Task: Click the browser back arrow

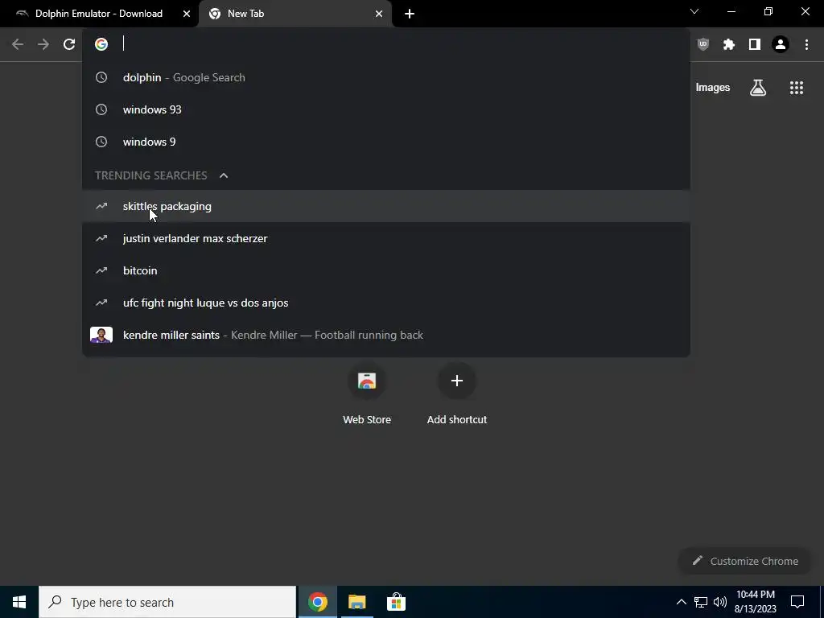Action: [18, 44]
